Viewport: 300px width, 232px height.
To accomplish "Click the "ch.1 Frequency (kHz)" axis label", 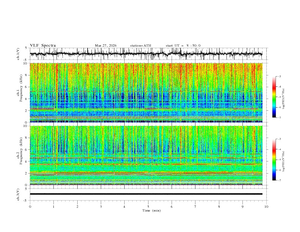I will pyautogui.click(x=20, y=88).
